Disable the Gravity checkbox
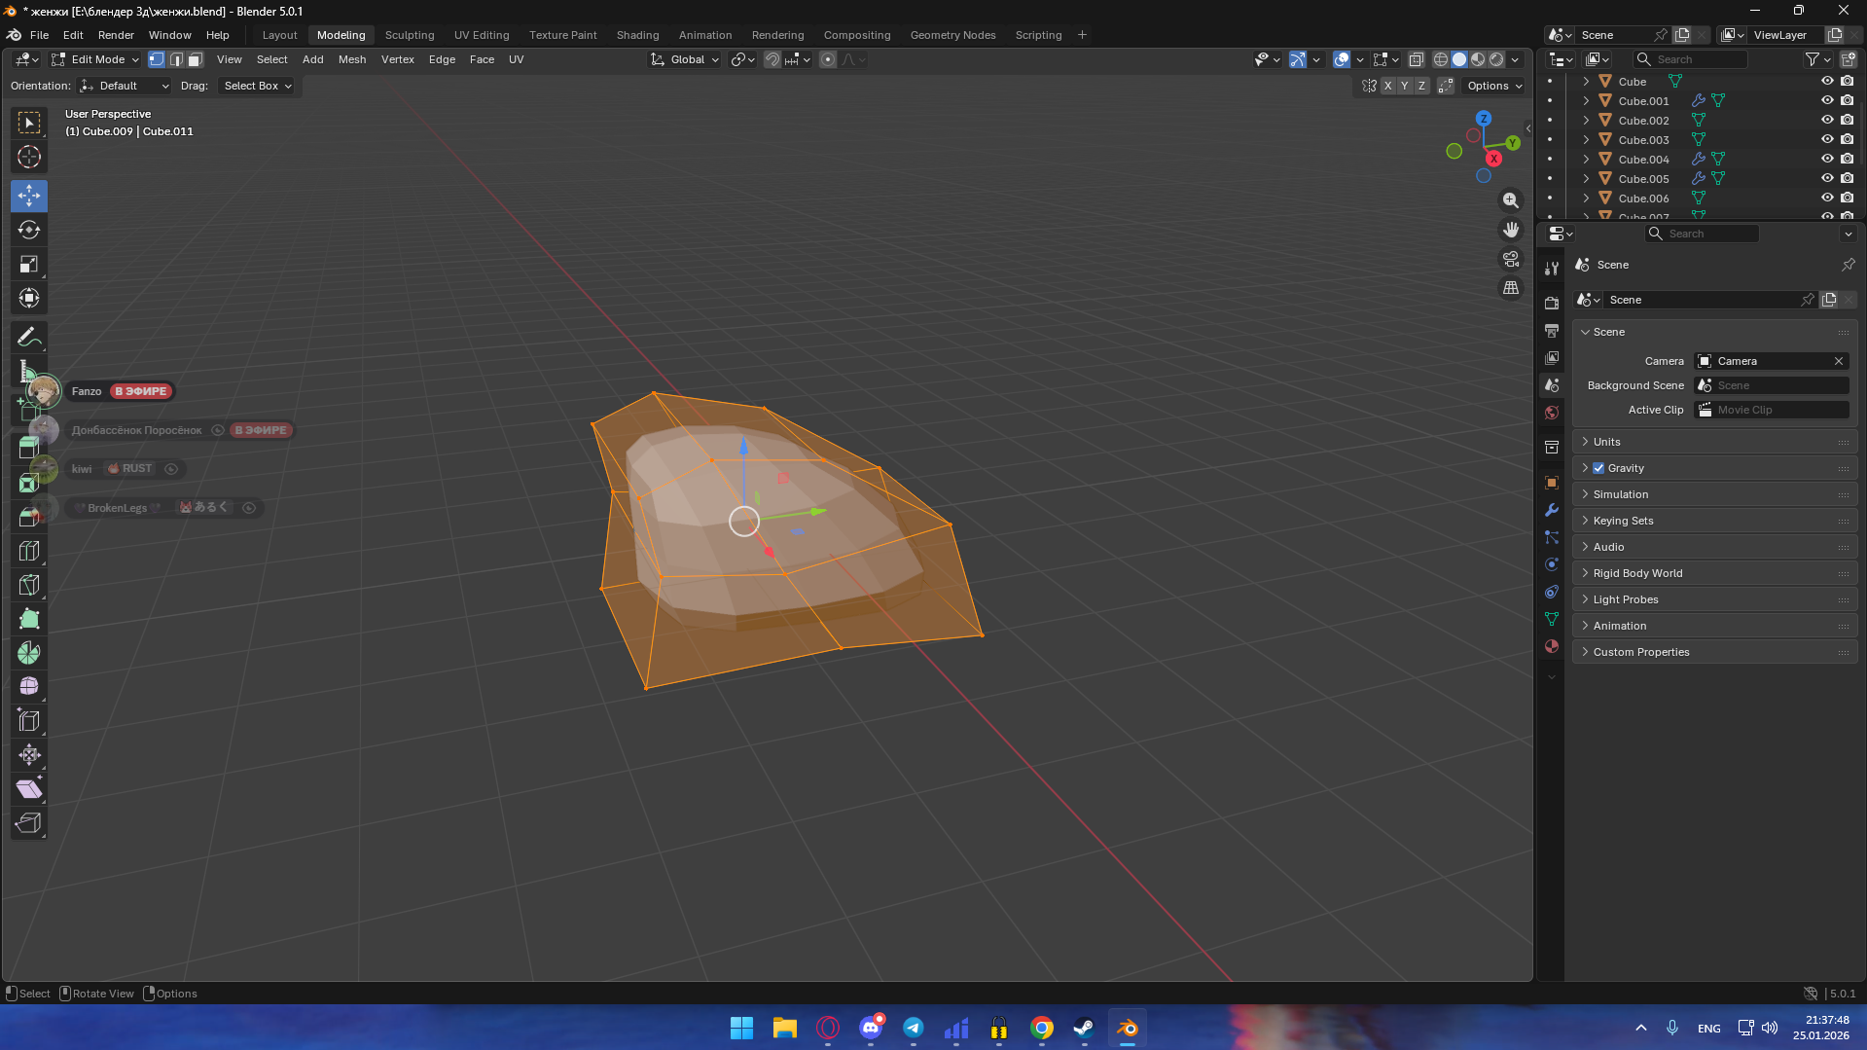Screen dimensions: 1867x1050 coord(1598,468)
